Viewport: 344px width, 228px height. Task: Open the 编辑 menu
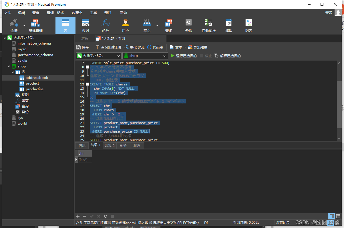[21, 13]
